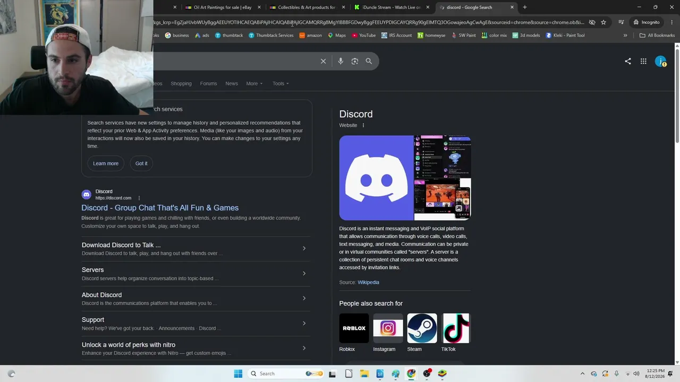Open the Discord - Group Chat result link
680x382 pixels.
(x=160, y=208)
